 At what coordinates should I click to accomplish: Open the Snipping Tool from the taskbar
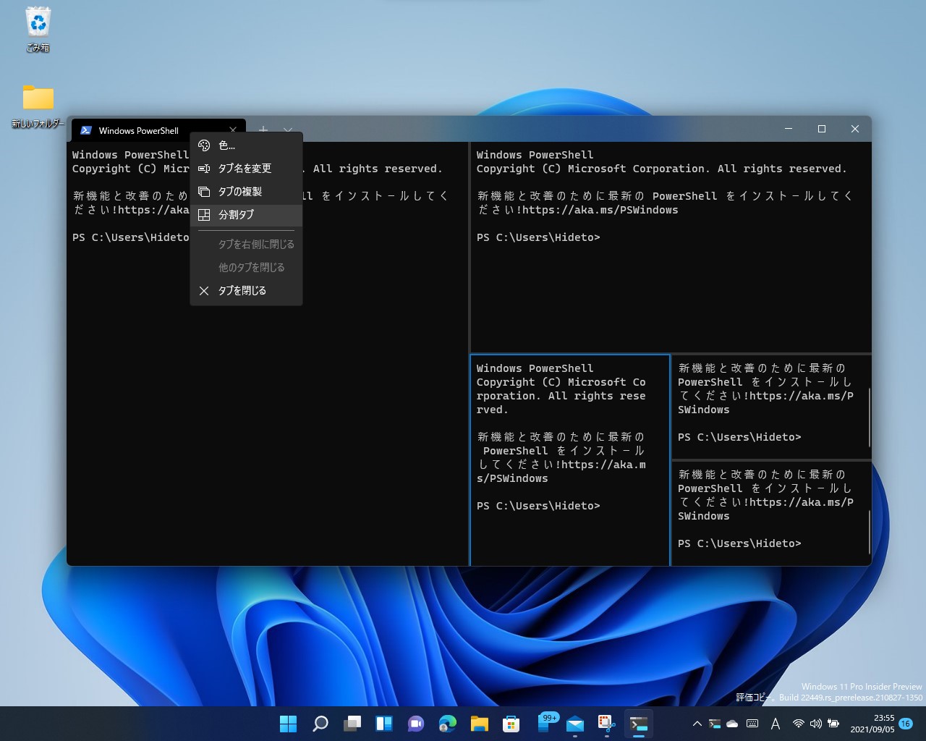coord(607,724)
